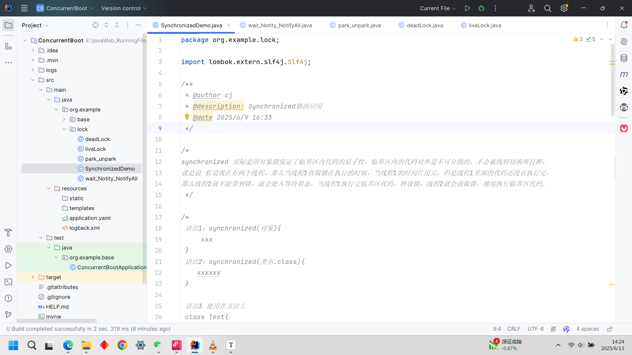Expand the target folder in project tree
The width and height of the screenshot is (632, 355).
coord(33,277)
